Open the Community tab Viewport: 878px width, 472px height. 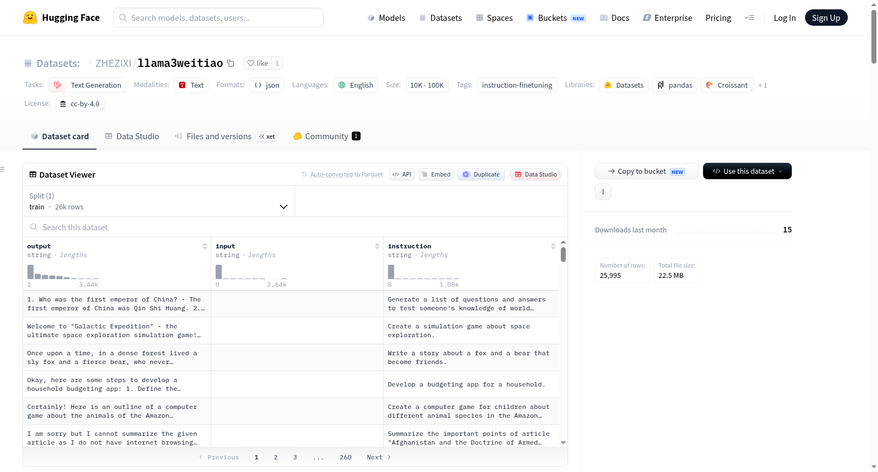pos(327,137)
